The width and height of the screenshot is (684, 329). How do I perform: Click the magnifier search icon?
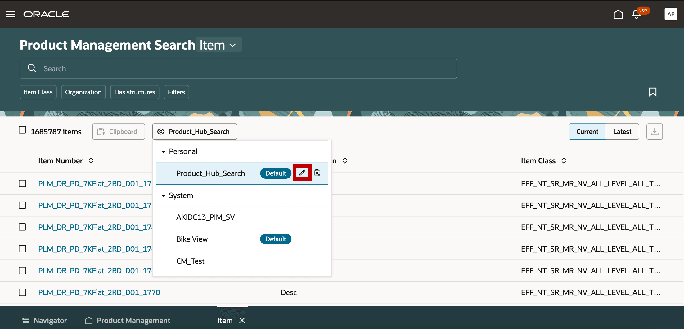(32, 68)
